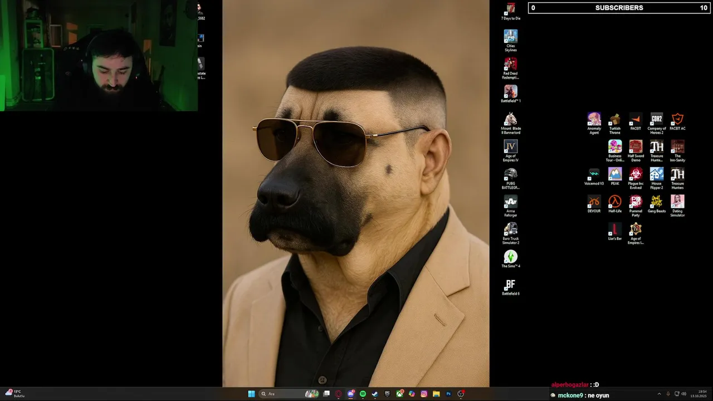Open the Battlefield 6 shortcut
This screenshot has height=401, width=713.
pyautogui.click(x=511, y=287)
